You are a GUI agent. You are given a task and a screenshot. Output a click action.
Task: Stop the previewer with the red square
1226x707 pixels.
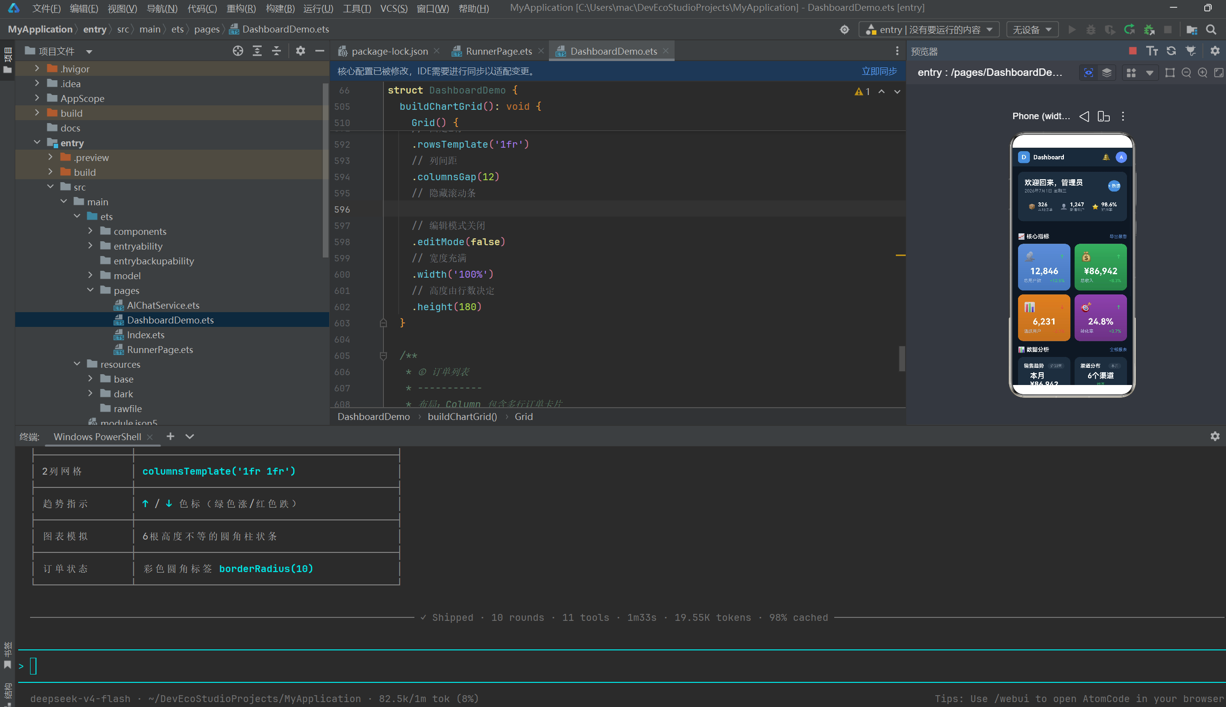pyautogui.click(x=1132, y=51)
